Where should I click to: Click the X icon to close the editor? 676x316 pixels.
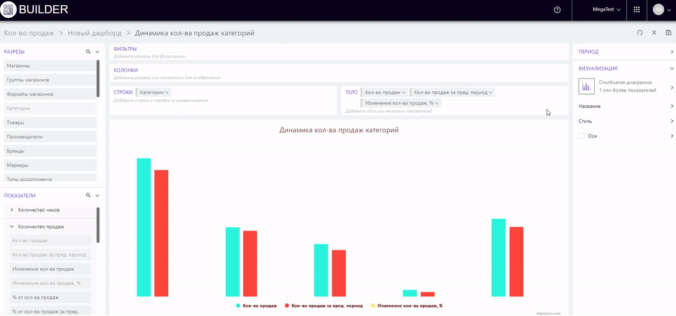pos(654,33)
